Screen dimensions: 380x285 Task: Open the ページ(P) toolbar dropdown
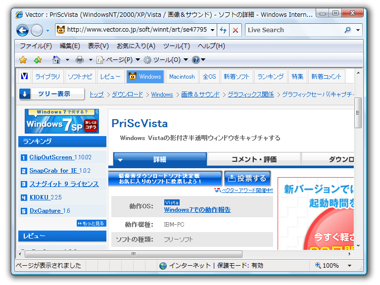coord(118,59)
